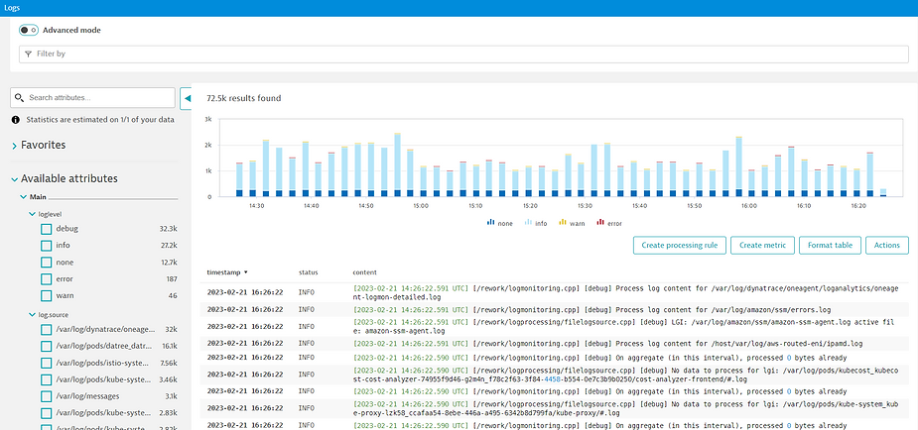This screenshot has height=430, width=918.
Task: Click the 187 count next to error
Action: click(x=172, y=279)
